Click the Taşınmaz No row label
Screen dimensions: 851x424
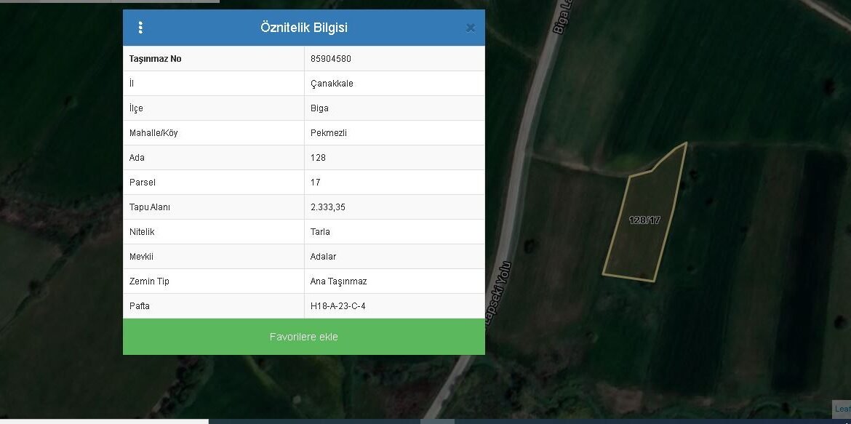[155, 59]
